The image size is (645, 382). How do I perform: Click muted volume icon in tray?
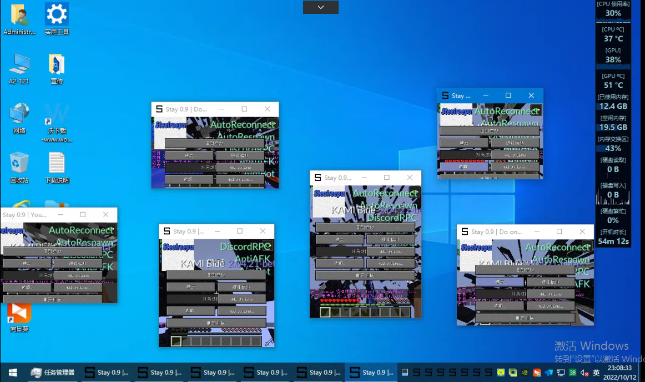pyautogui.click(x=584, y=373)
